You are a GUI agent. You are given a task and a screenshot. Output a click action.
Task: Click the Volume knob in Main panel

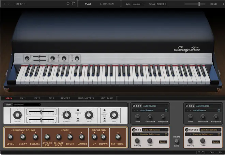click(17, 115)
